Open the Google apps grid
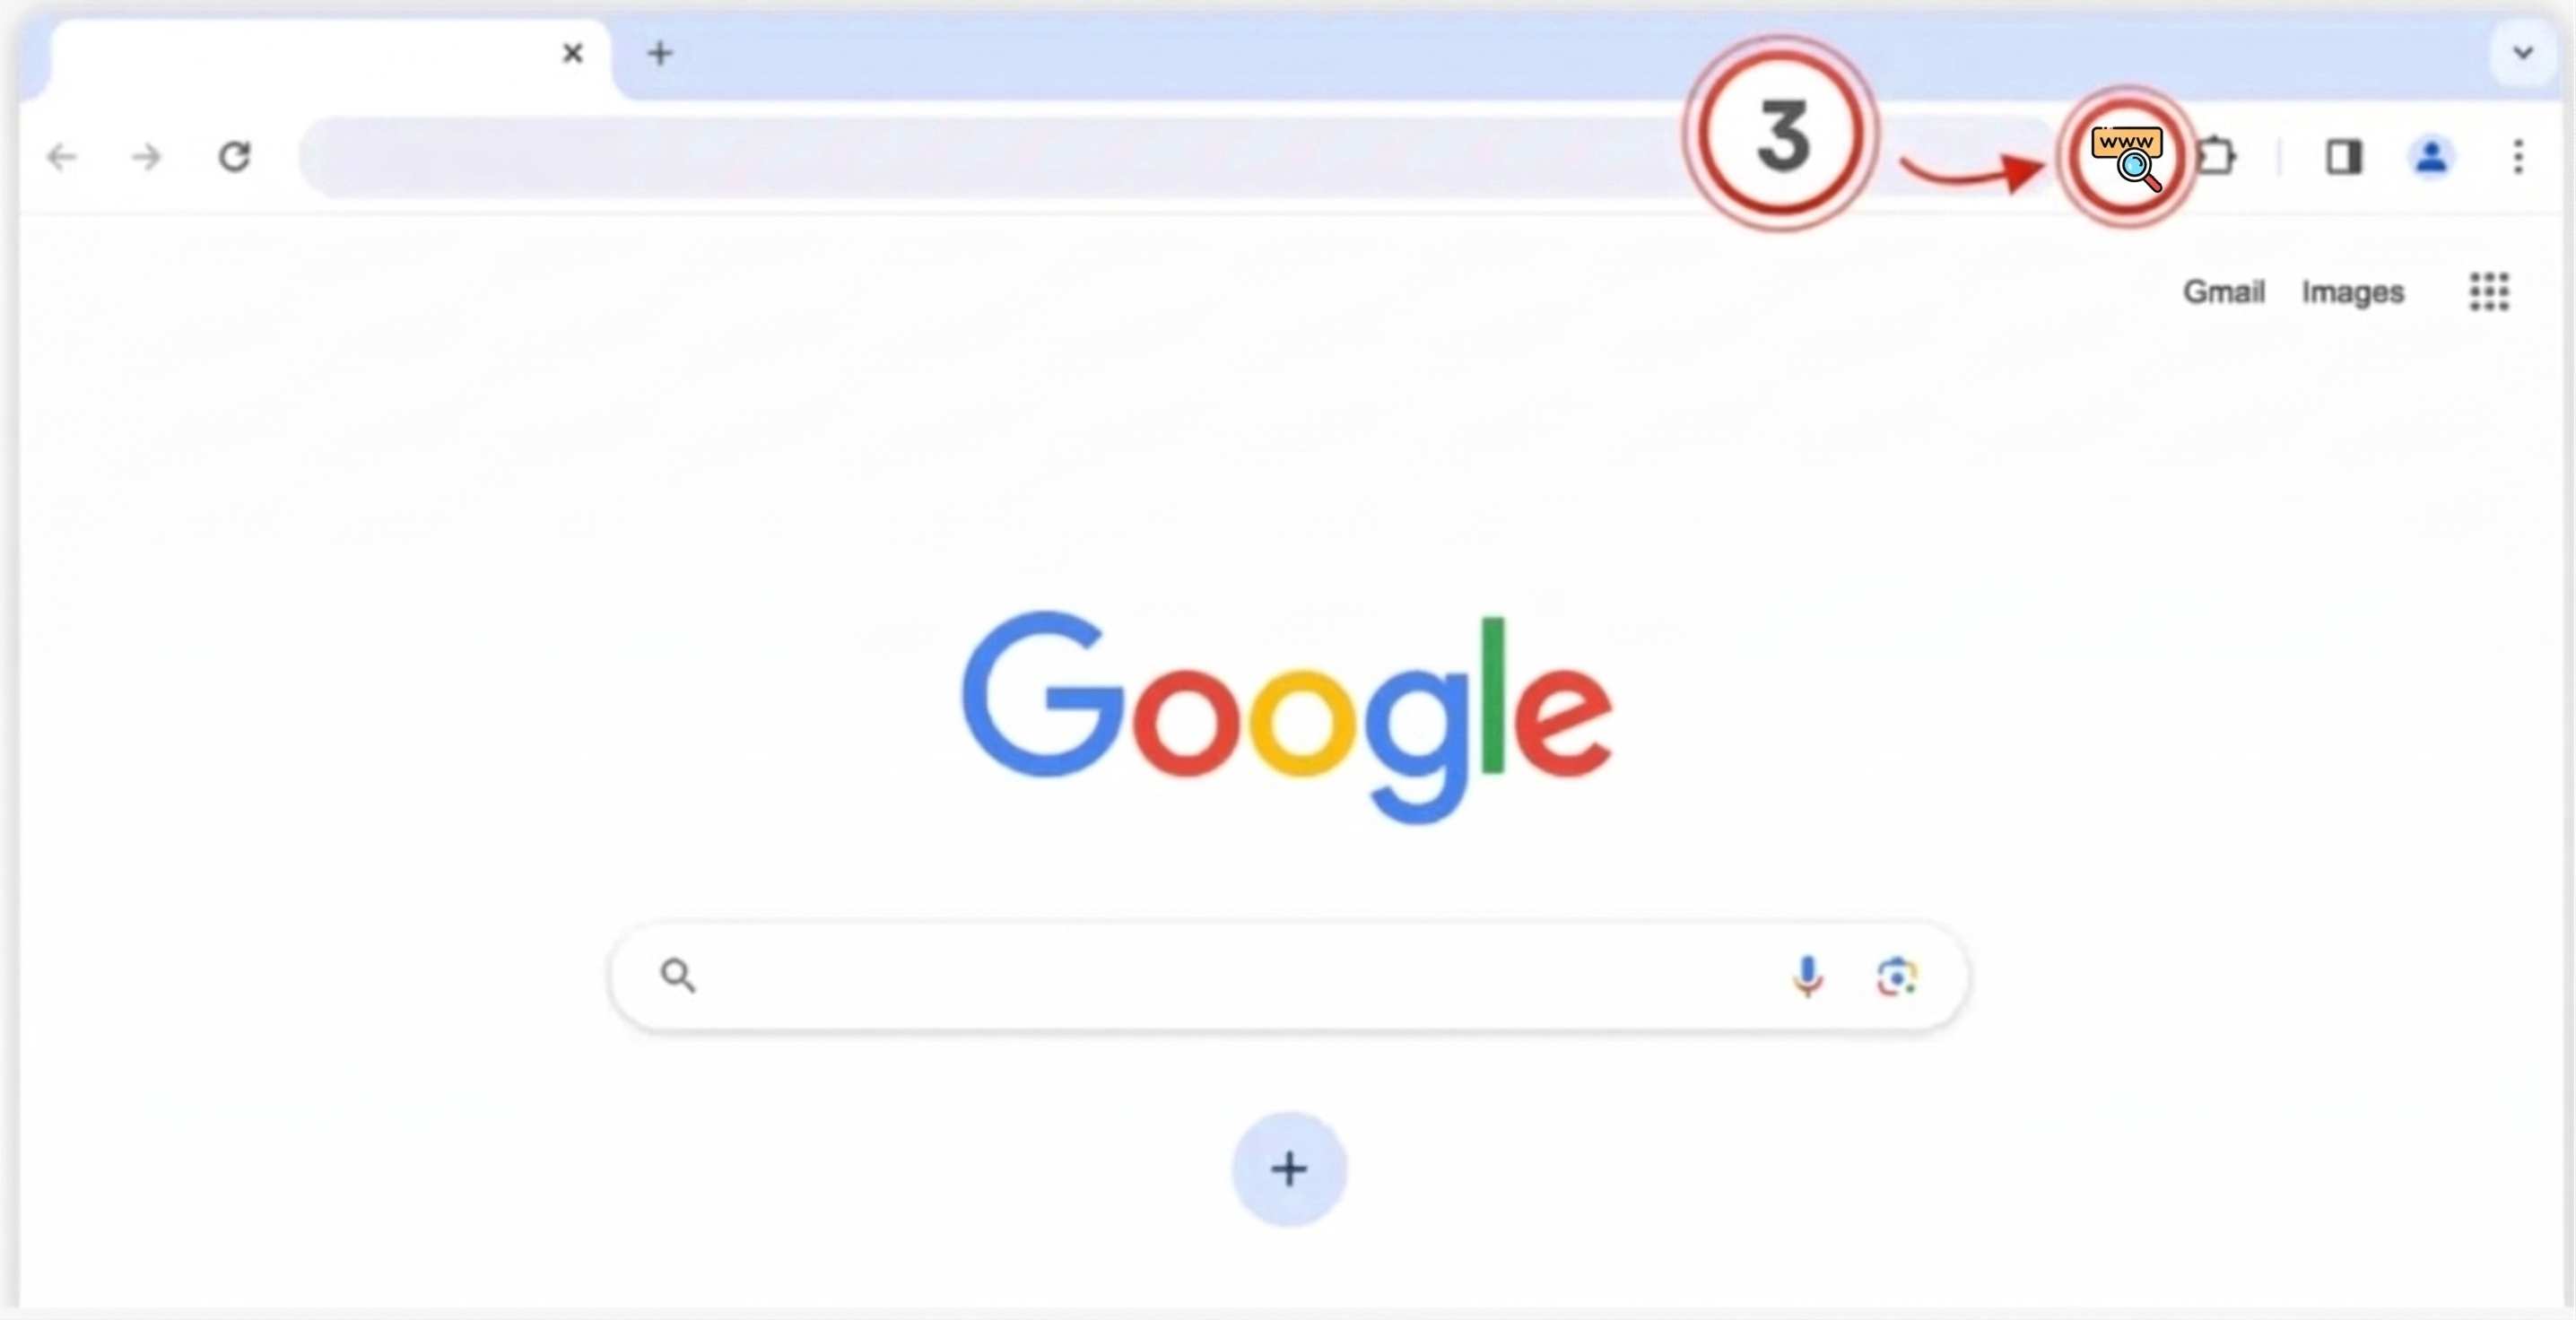This screenshot has height=1320, width=2576. (2489, 292)
